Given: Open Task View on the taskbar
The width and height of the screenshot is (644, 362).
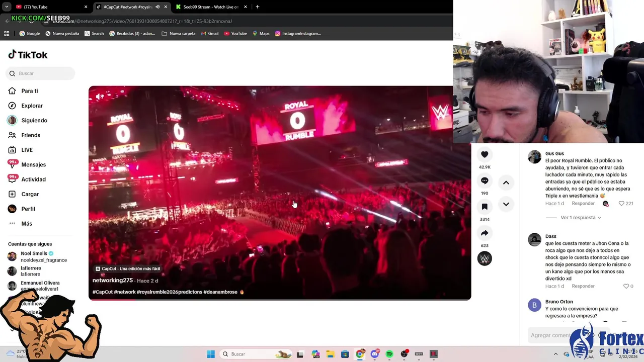Looking at the screenshot, I should pyautogui.click(x=300, y=354).
